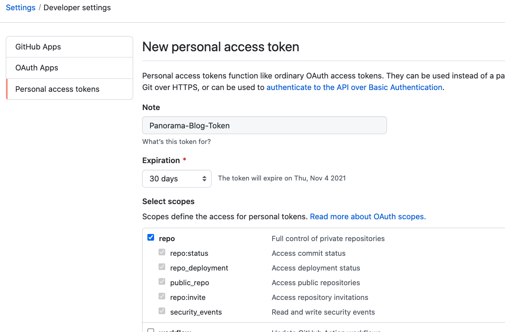Toggle the repo:status checkbox
This screenshot has height=332, width=505.
point(162,253)
